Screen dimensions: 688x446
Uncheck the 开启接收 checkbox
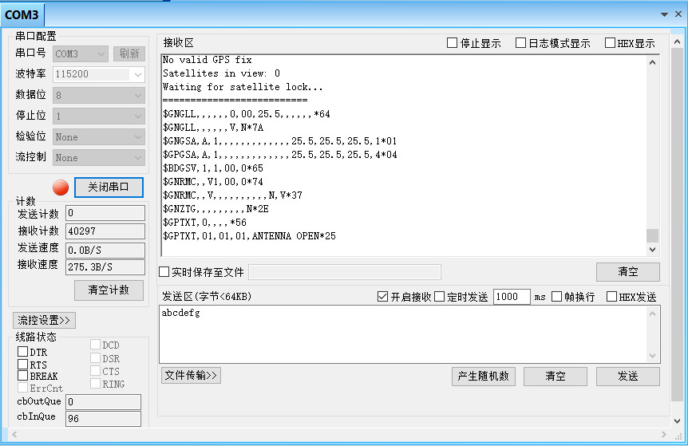point(382,297)
